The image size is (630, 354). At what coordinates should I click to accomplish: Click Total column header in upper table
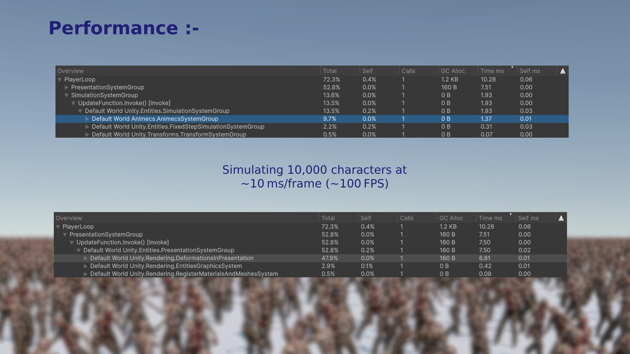(x=330, y=71)
